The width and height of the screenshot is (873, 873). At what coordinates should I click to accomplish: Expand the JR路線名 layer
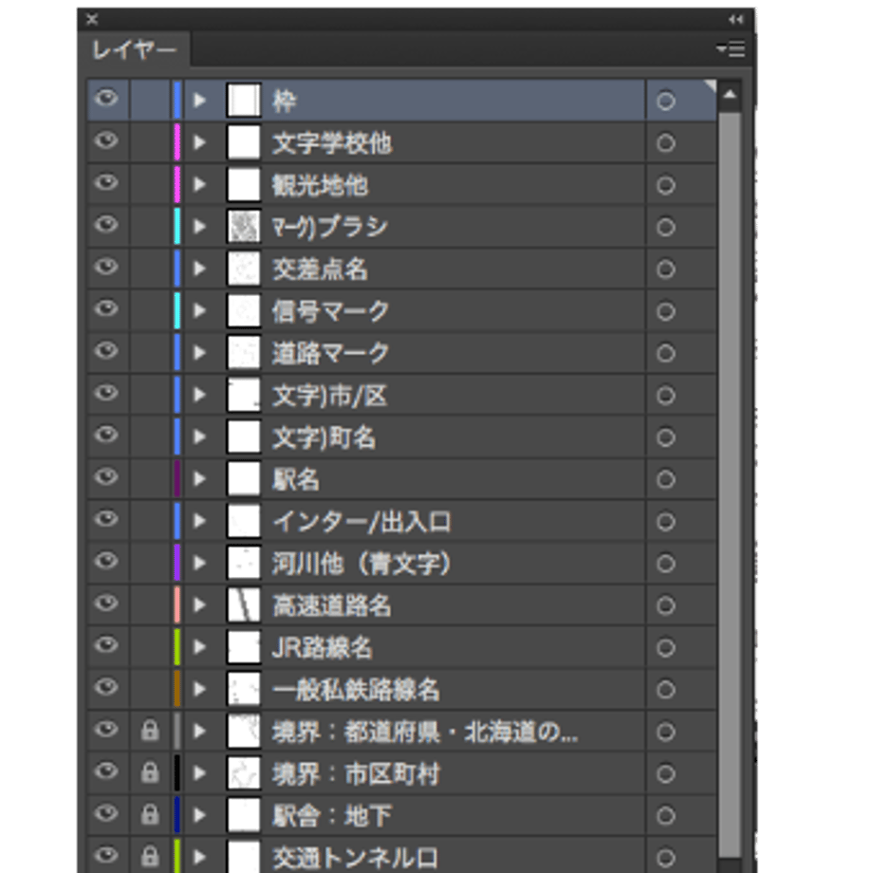click(199, 647)
